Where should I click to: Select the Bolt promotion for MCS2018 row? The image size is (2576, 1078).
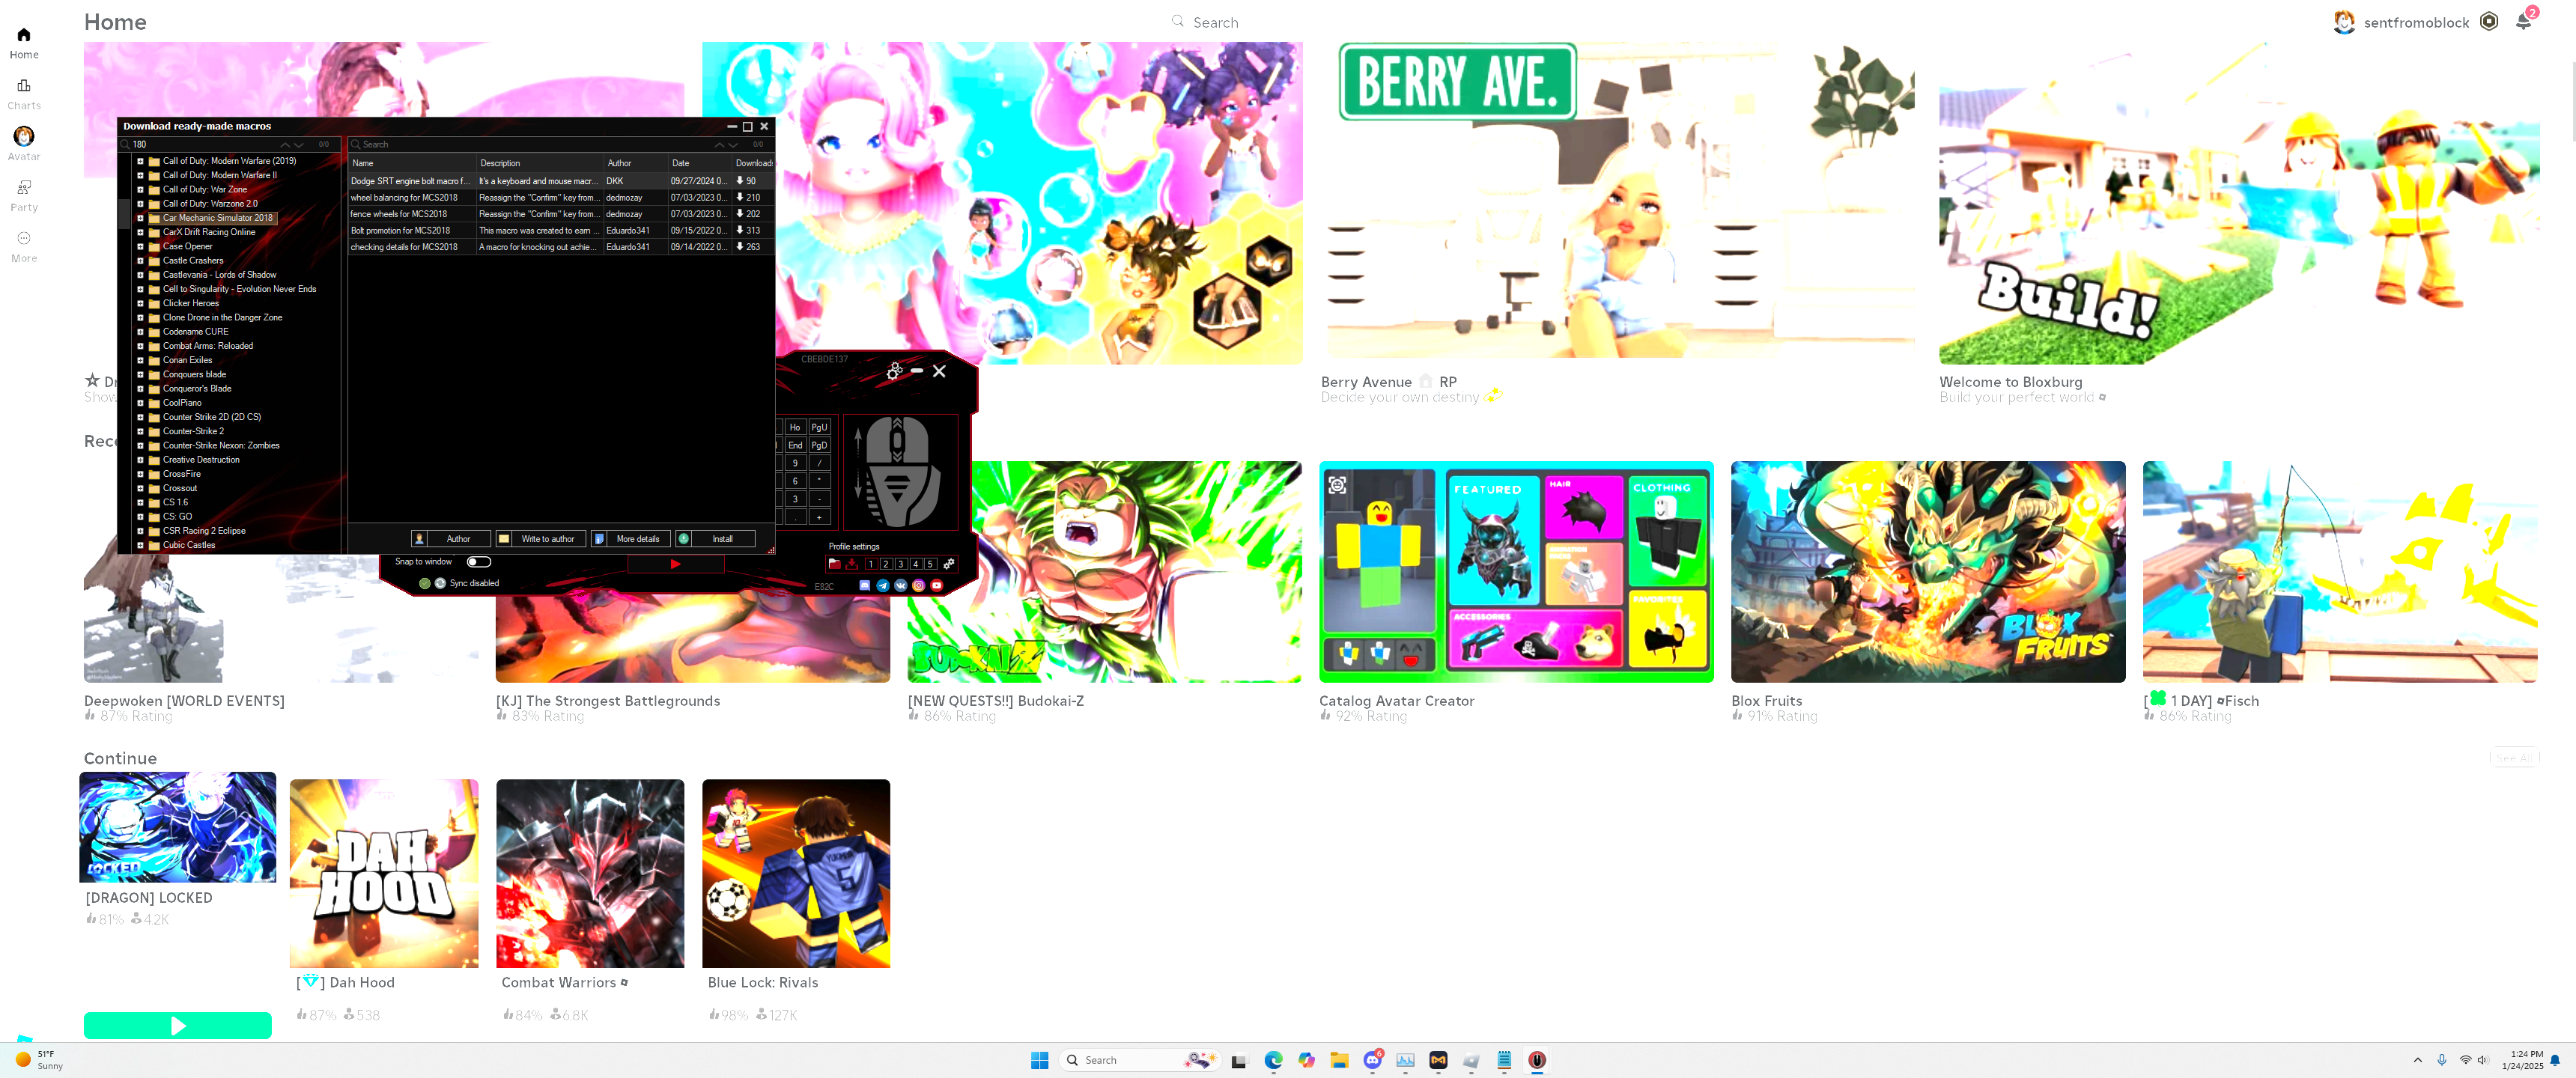[x=400, y=230]
